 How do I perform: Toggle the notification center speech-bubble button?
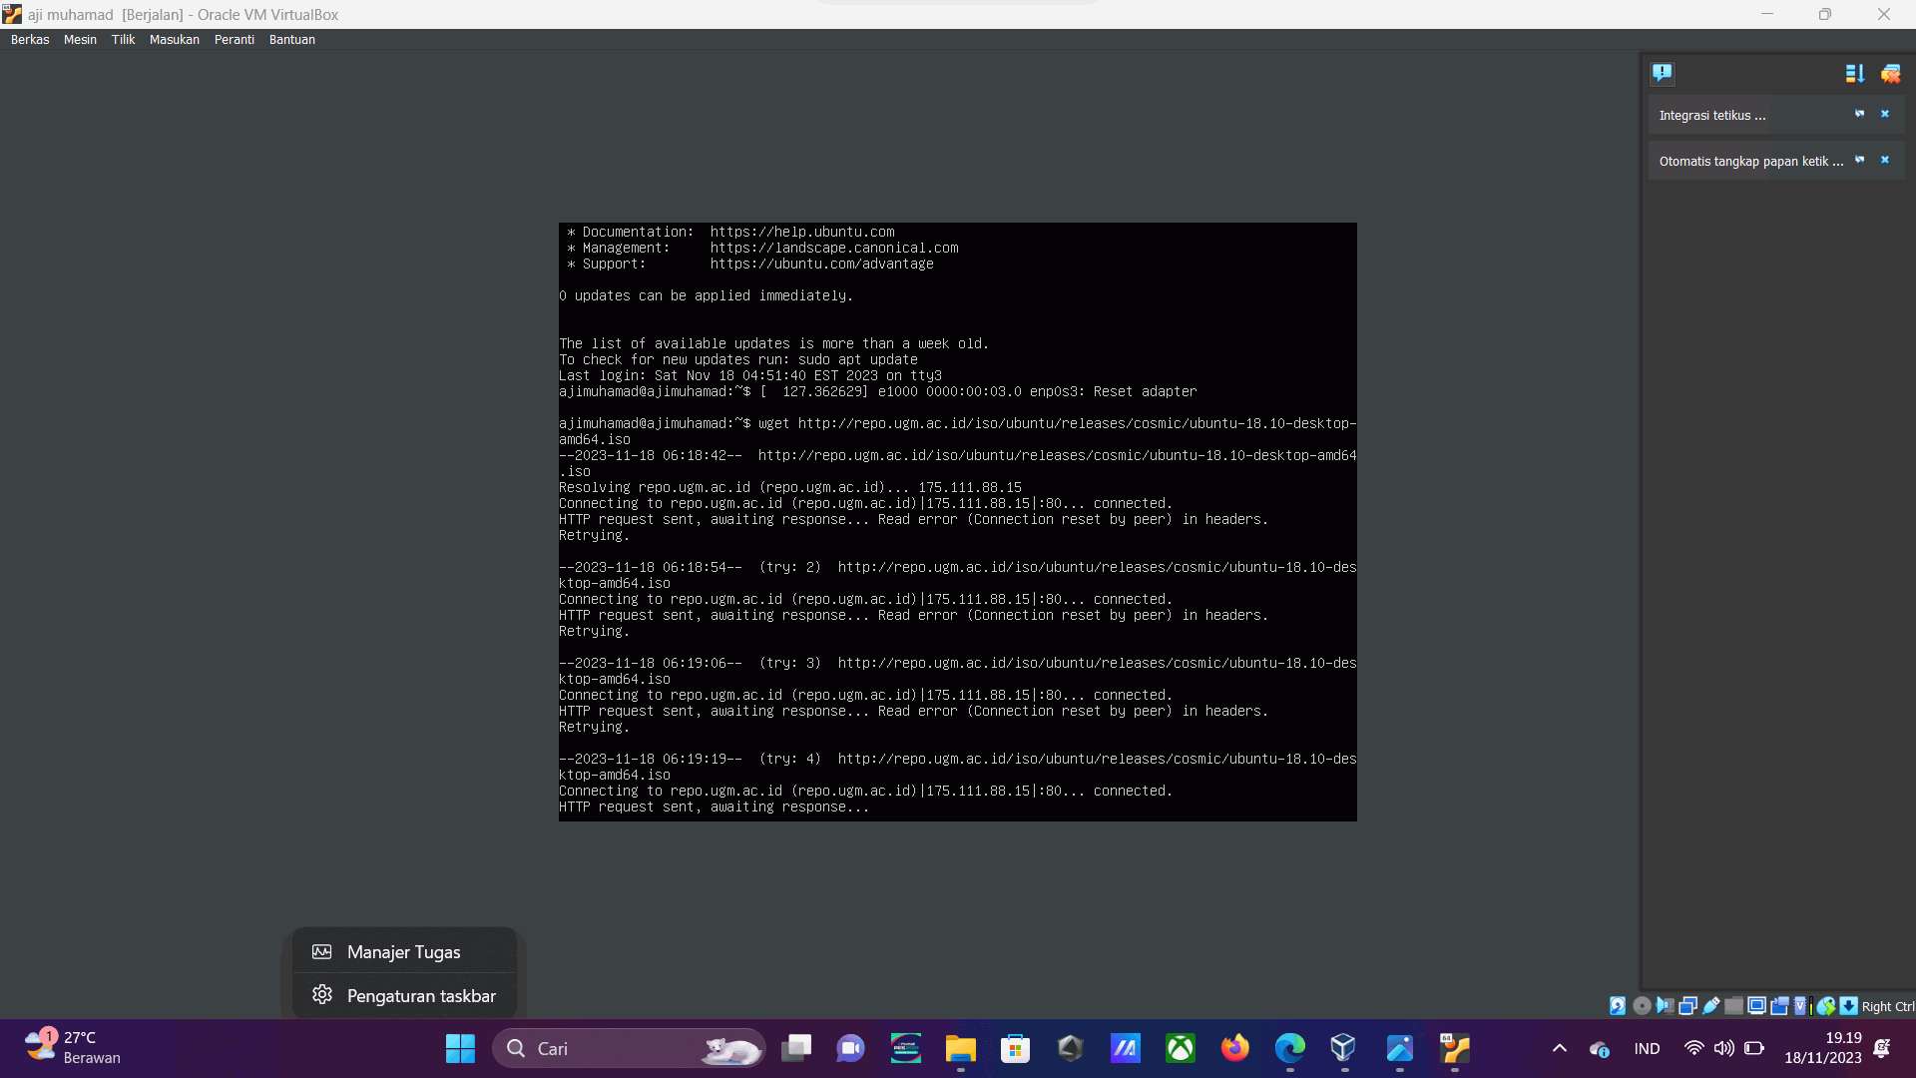coord(1662,73)
